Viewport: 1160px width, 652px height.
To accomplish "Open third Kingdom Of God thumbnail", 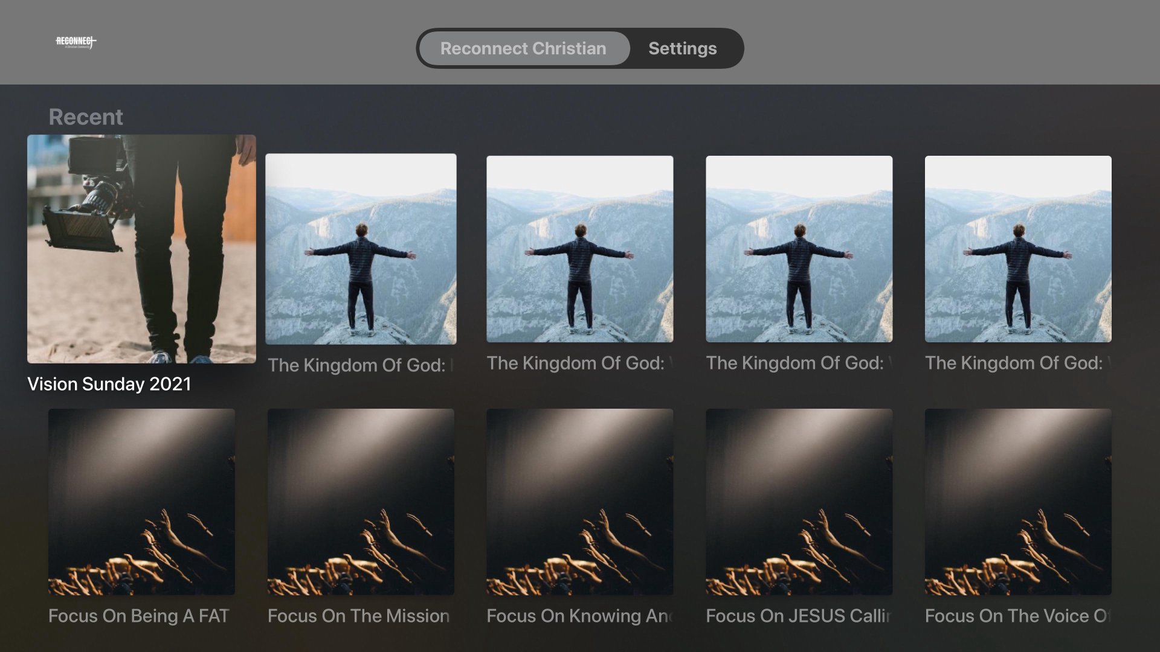I will point(799,249).
